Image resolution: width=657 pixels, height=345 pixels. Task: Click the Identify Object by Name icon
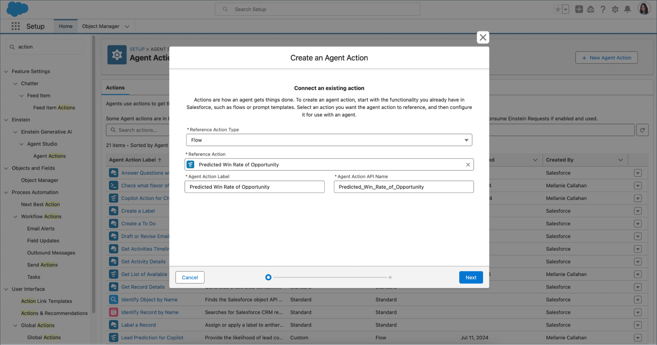coord(114,299)
